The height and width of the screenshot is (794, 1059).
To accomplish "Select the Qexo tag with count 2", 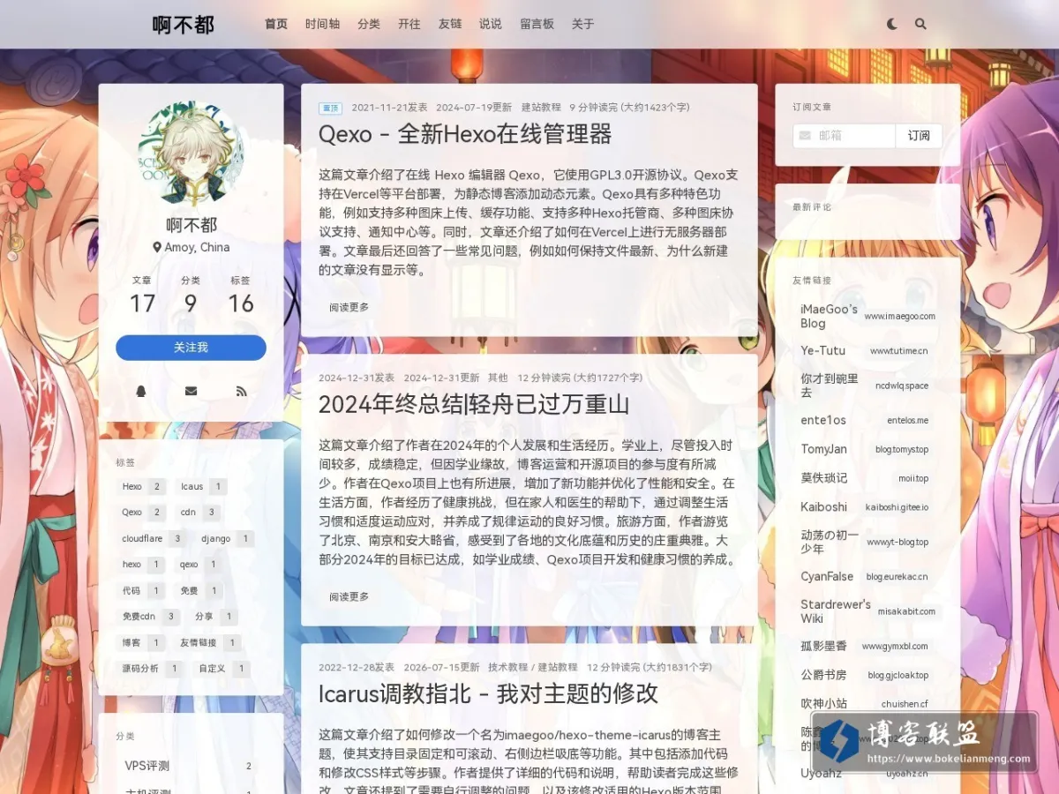I will click(141, 512).
